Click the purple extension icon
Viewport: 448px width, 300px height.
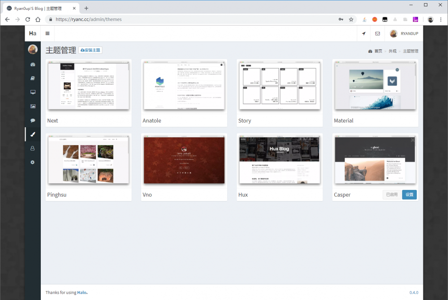(415, 19)
